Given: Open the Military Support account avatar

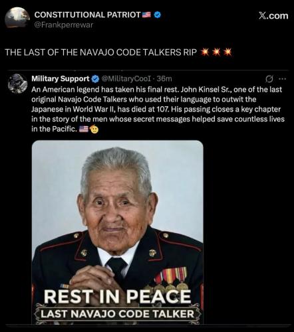Looking at the screenshot, I should (17, 84).
